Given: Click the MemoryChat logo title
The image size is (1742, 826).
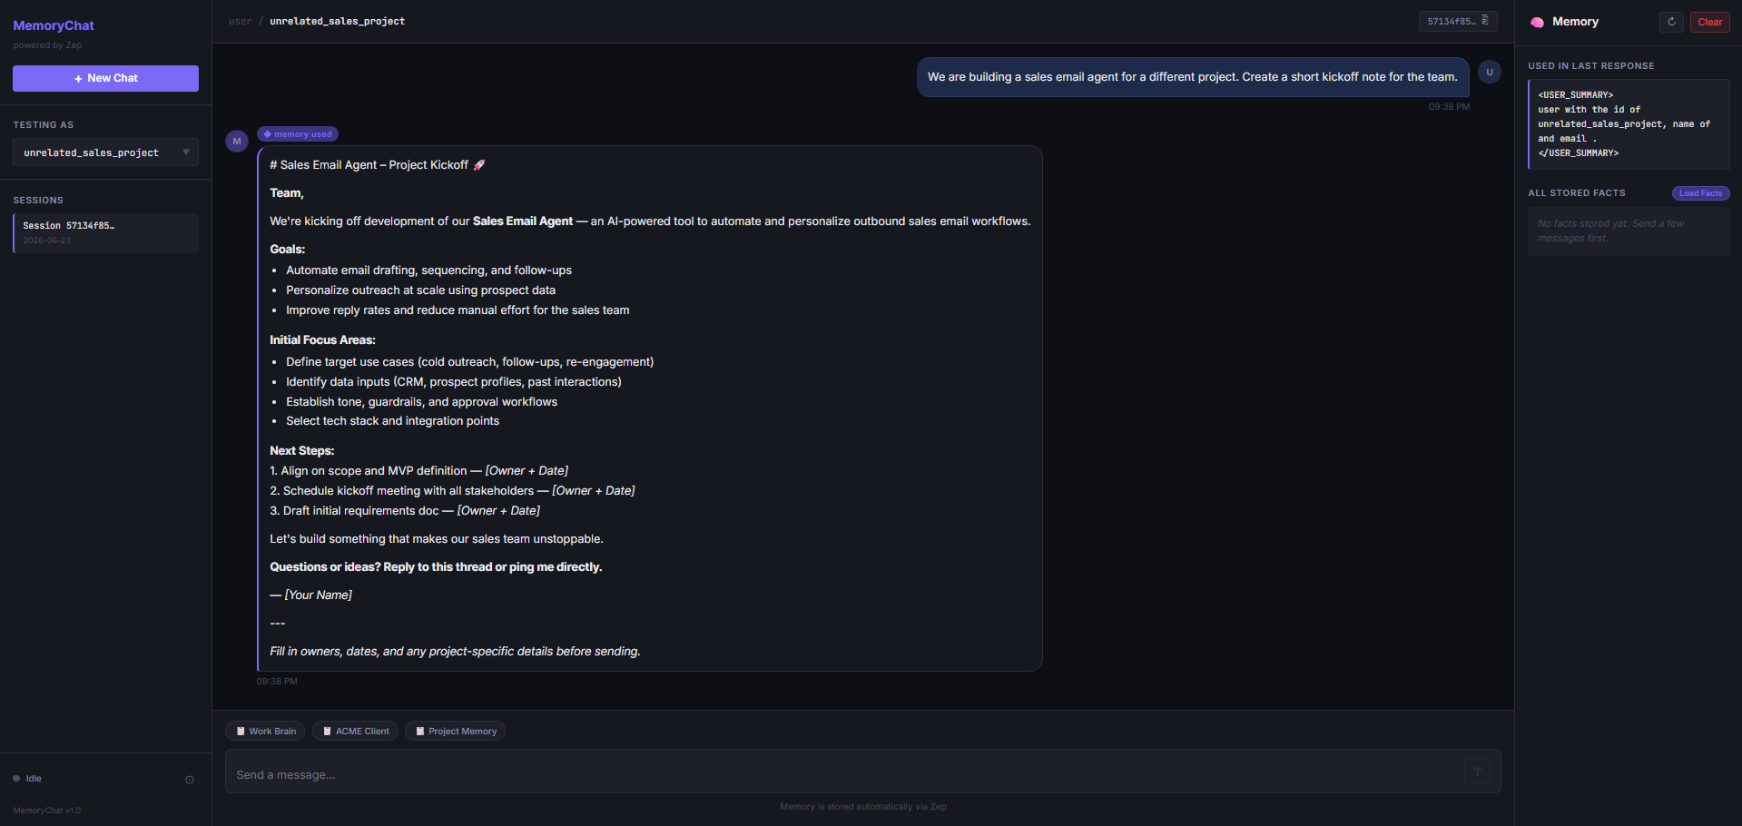Looking at the screenshot, I should (54, 25).
